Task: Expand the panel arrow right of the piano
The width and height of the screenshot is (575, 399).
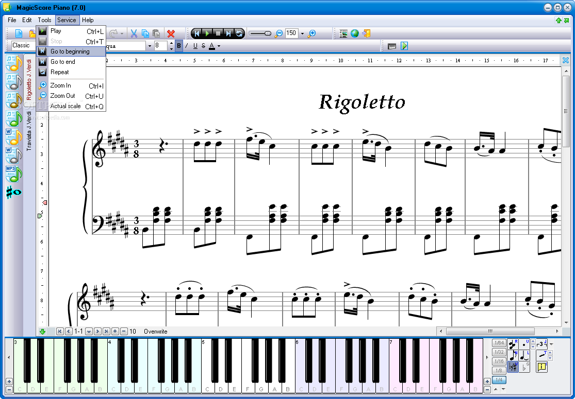Action: tap(487, 358)
